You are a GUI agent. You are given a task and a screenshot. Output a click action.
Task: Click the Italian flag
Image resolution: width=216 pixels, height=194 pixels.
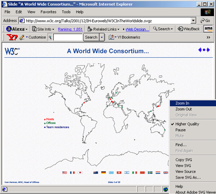click(135, 173)
